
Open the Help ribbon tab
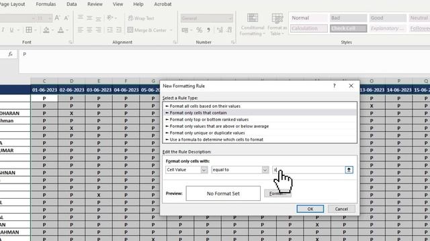(138, 4)
